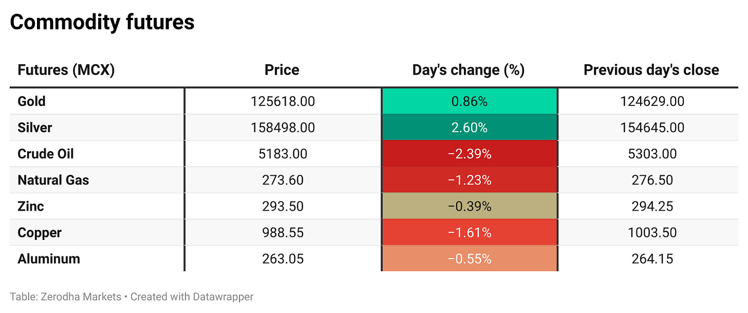Open the Created with Datawrapper link

click(x=192, y=297)
